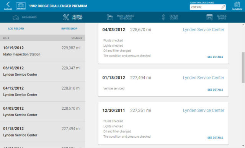Select the 10/19/2012 Idaho Inspection Station record
The width and height of the screenshot is (245, 148).
pos(42,51)
